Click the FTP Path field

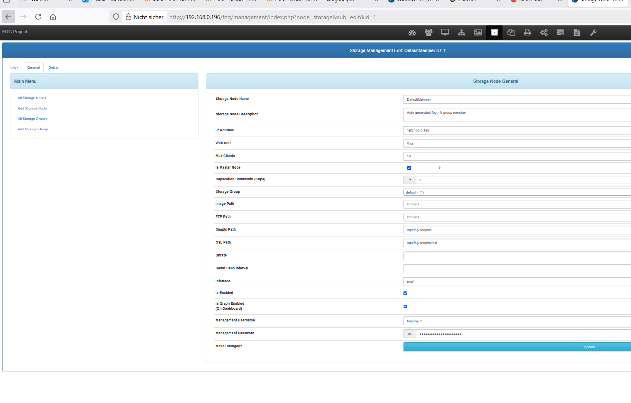[x=517, y=217]
